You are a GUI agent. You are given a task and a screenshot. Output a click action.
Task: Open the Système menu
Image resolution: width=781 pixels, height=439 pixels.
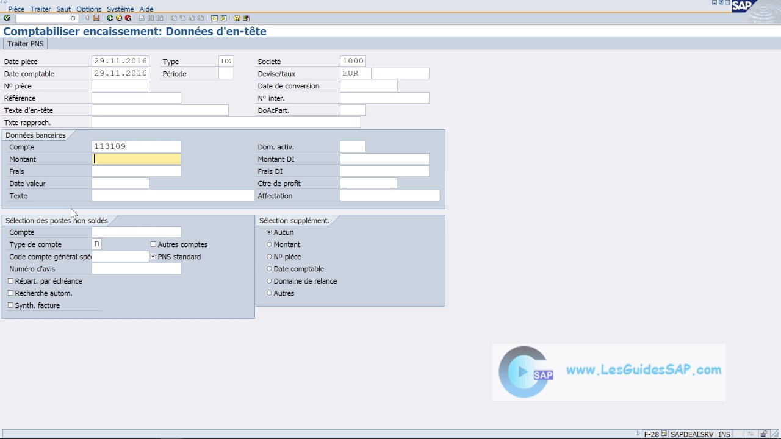coord(120,9)
